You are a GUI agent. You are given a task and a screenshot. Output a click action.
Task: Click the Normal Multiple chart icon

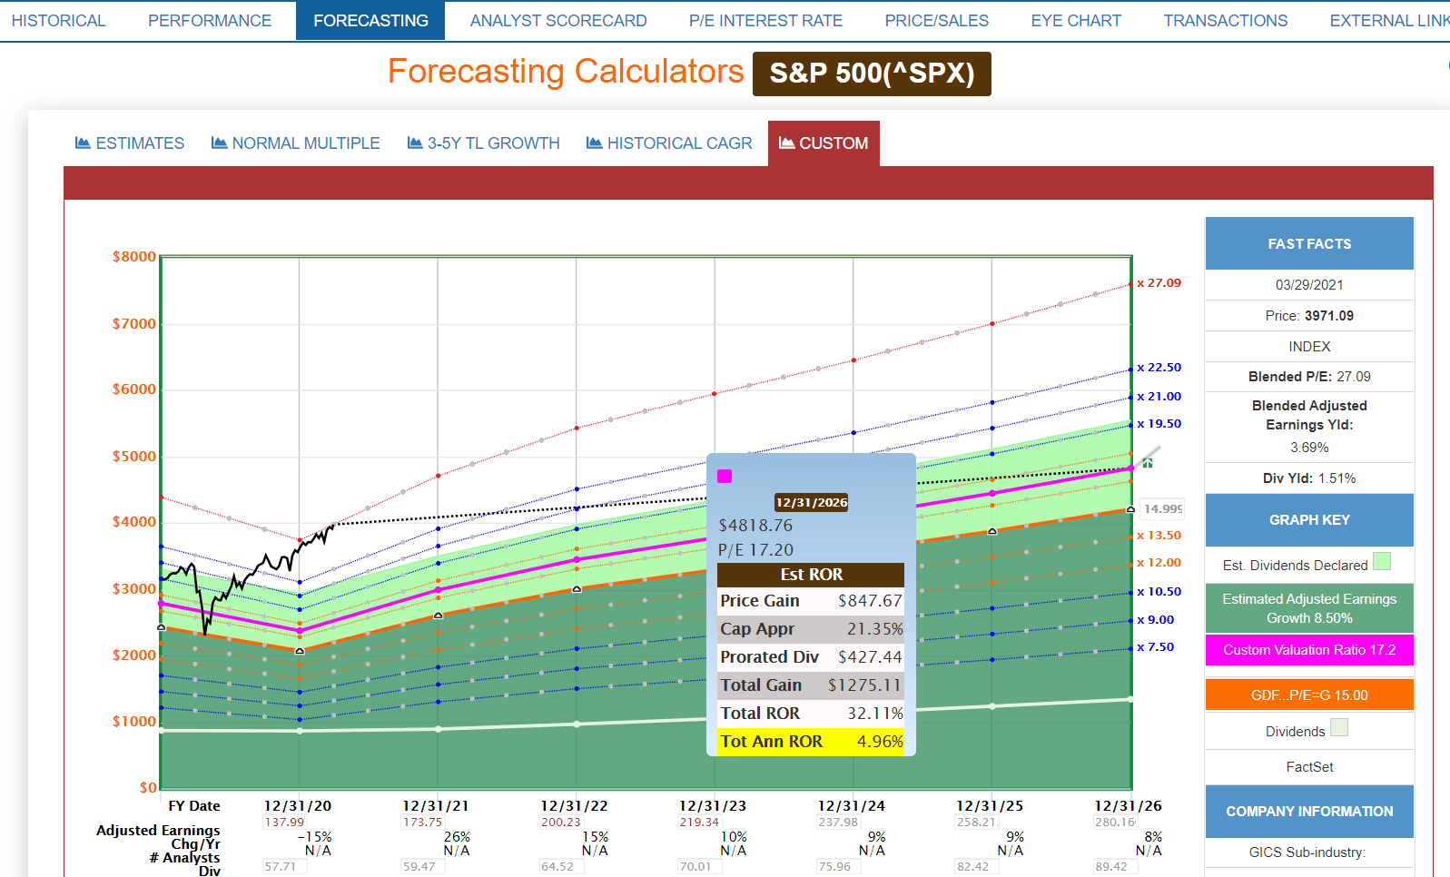point(219,143)
